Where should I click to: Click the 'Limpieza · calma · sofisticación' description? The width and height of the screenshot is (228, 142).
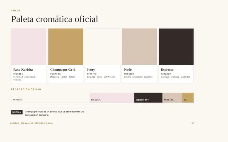coord(101,77)
